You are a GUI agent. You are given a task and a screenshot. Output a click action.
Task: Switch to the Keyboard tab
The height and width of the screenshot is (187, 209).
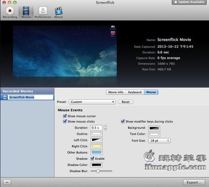(135, 92)
